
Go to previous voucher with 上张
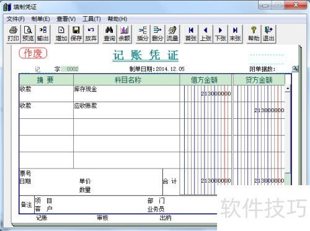tap(206, 34)
